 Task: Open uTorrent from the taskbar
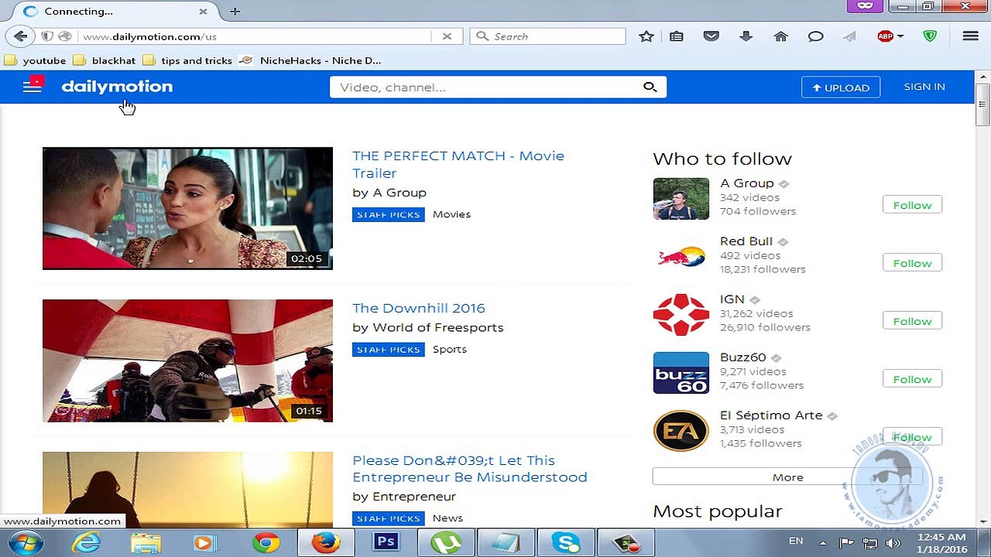(445, 543)
